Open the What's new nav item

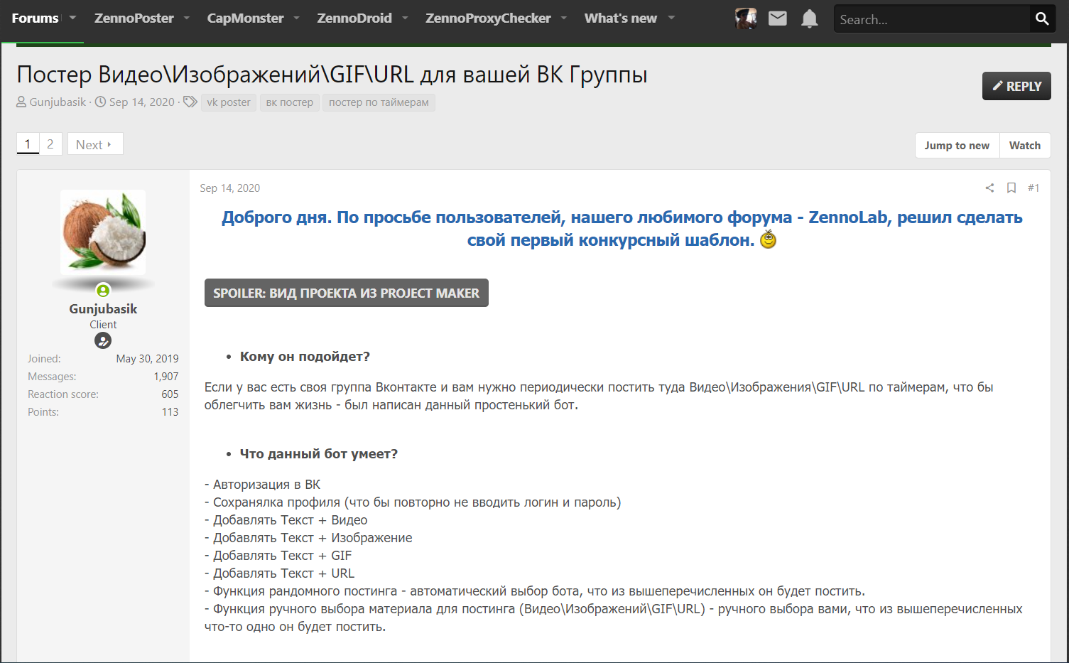[621, 18]
